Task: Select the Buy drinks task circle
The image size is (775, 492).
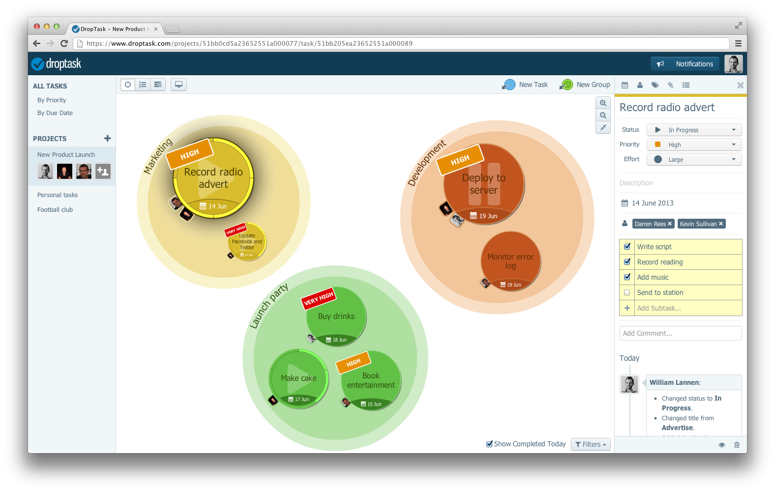Action: coord(336,317)
